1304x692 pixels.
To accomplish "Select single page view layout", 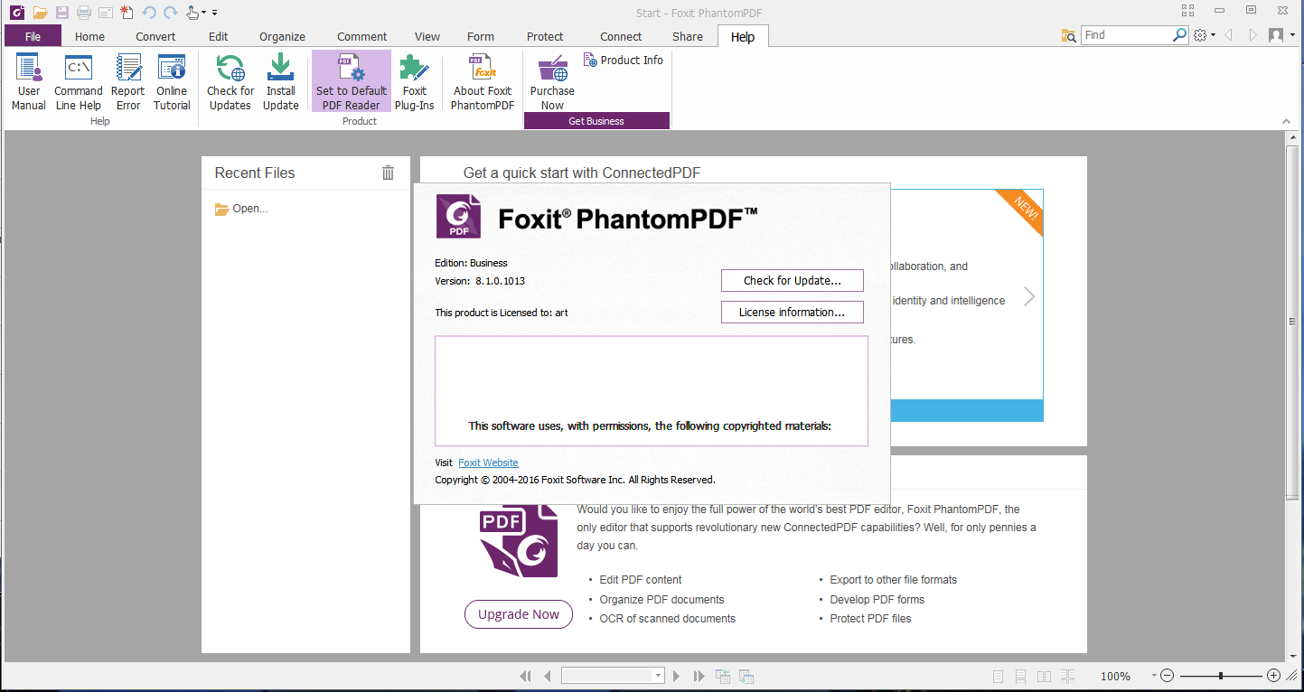I will tap(998, 676).
